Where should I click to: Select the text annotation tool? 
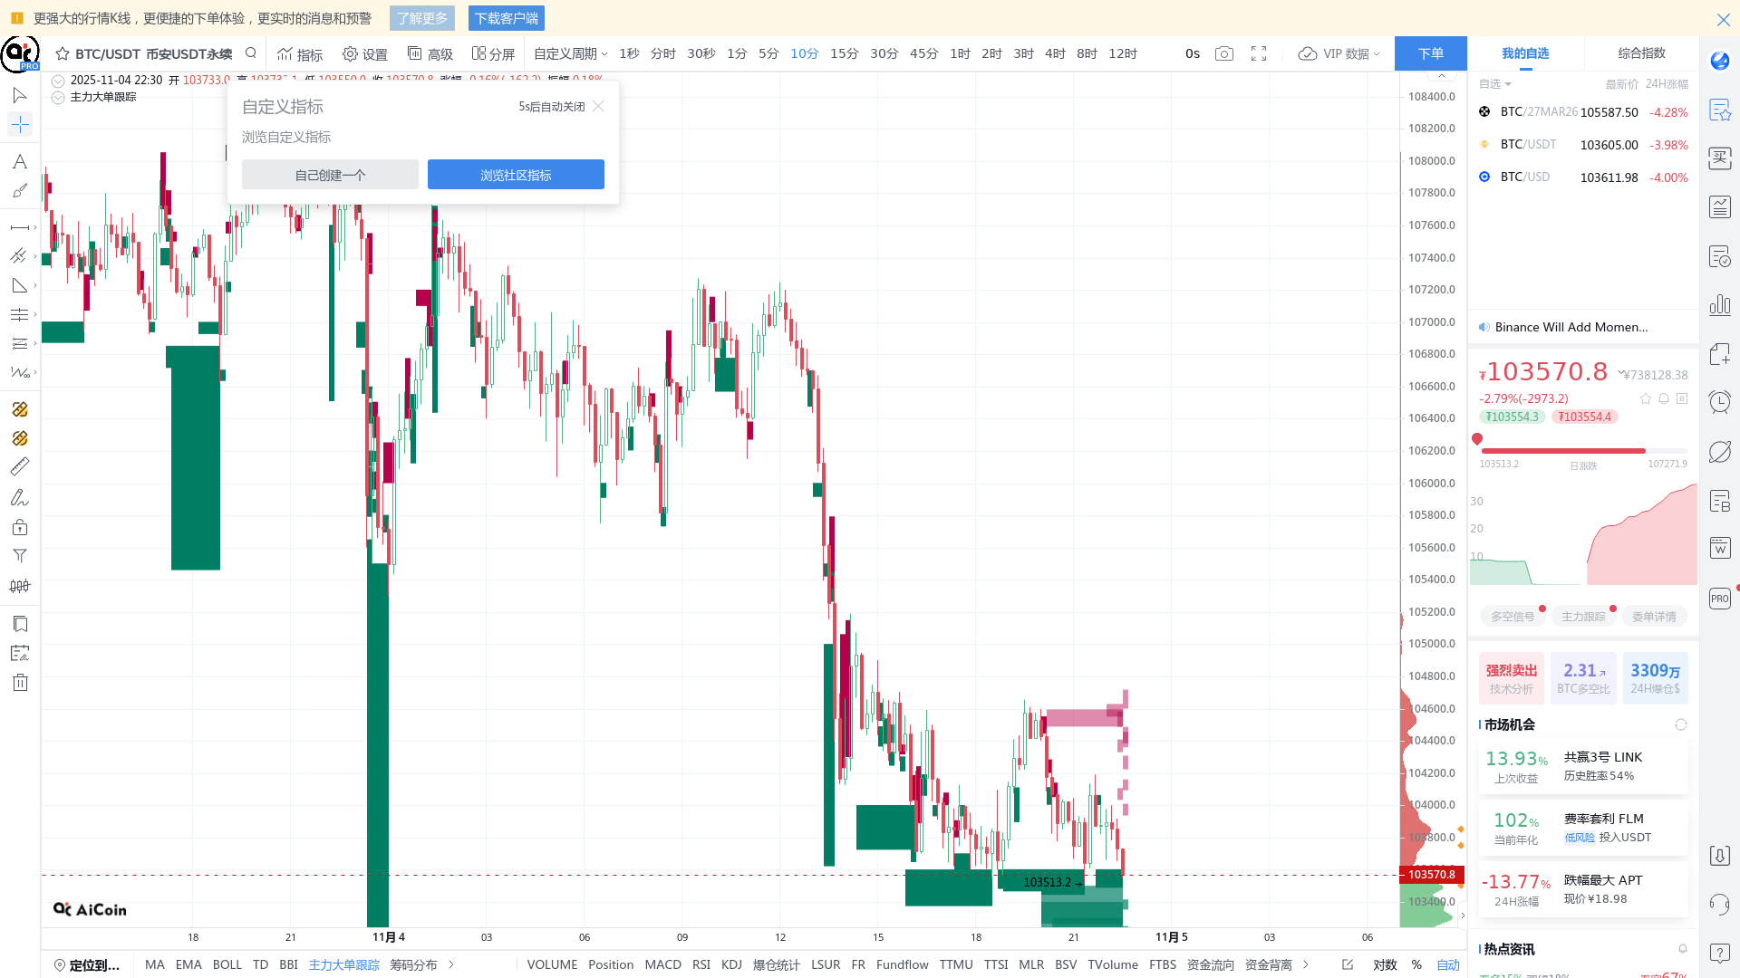[19, 162]
